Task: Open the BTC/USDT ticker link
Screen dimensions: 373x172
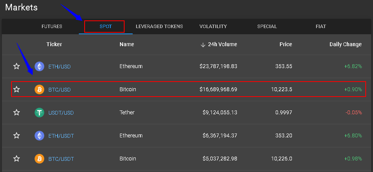Action: tap(61, 159)
